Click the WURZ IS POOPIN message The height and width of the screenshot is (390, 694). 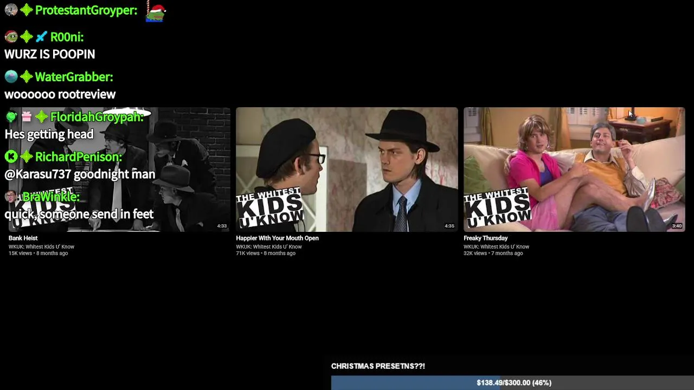click(50, 54)
